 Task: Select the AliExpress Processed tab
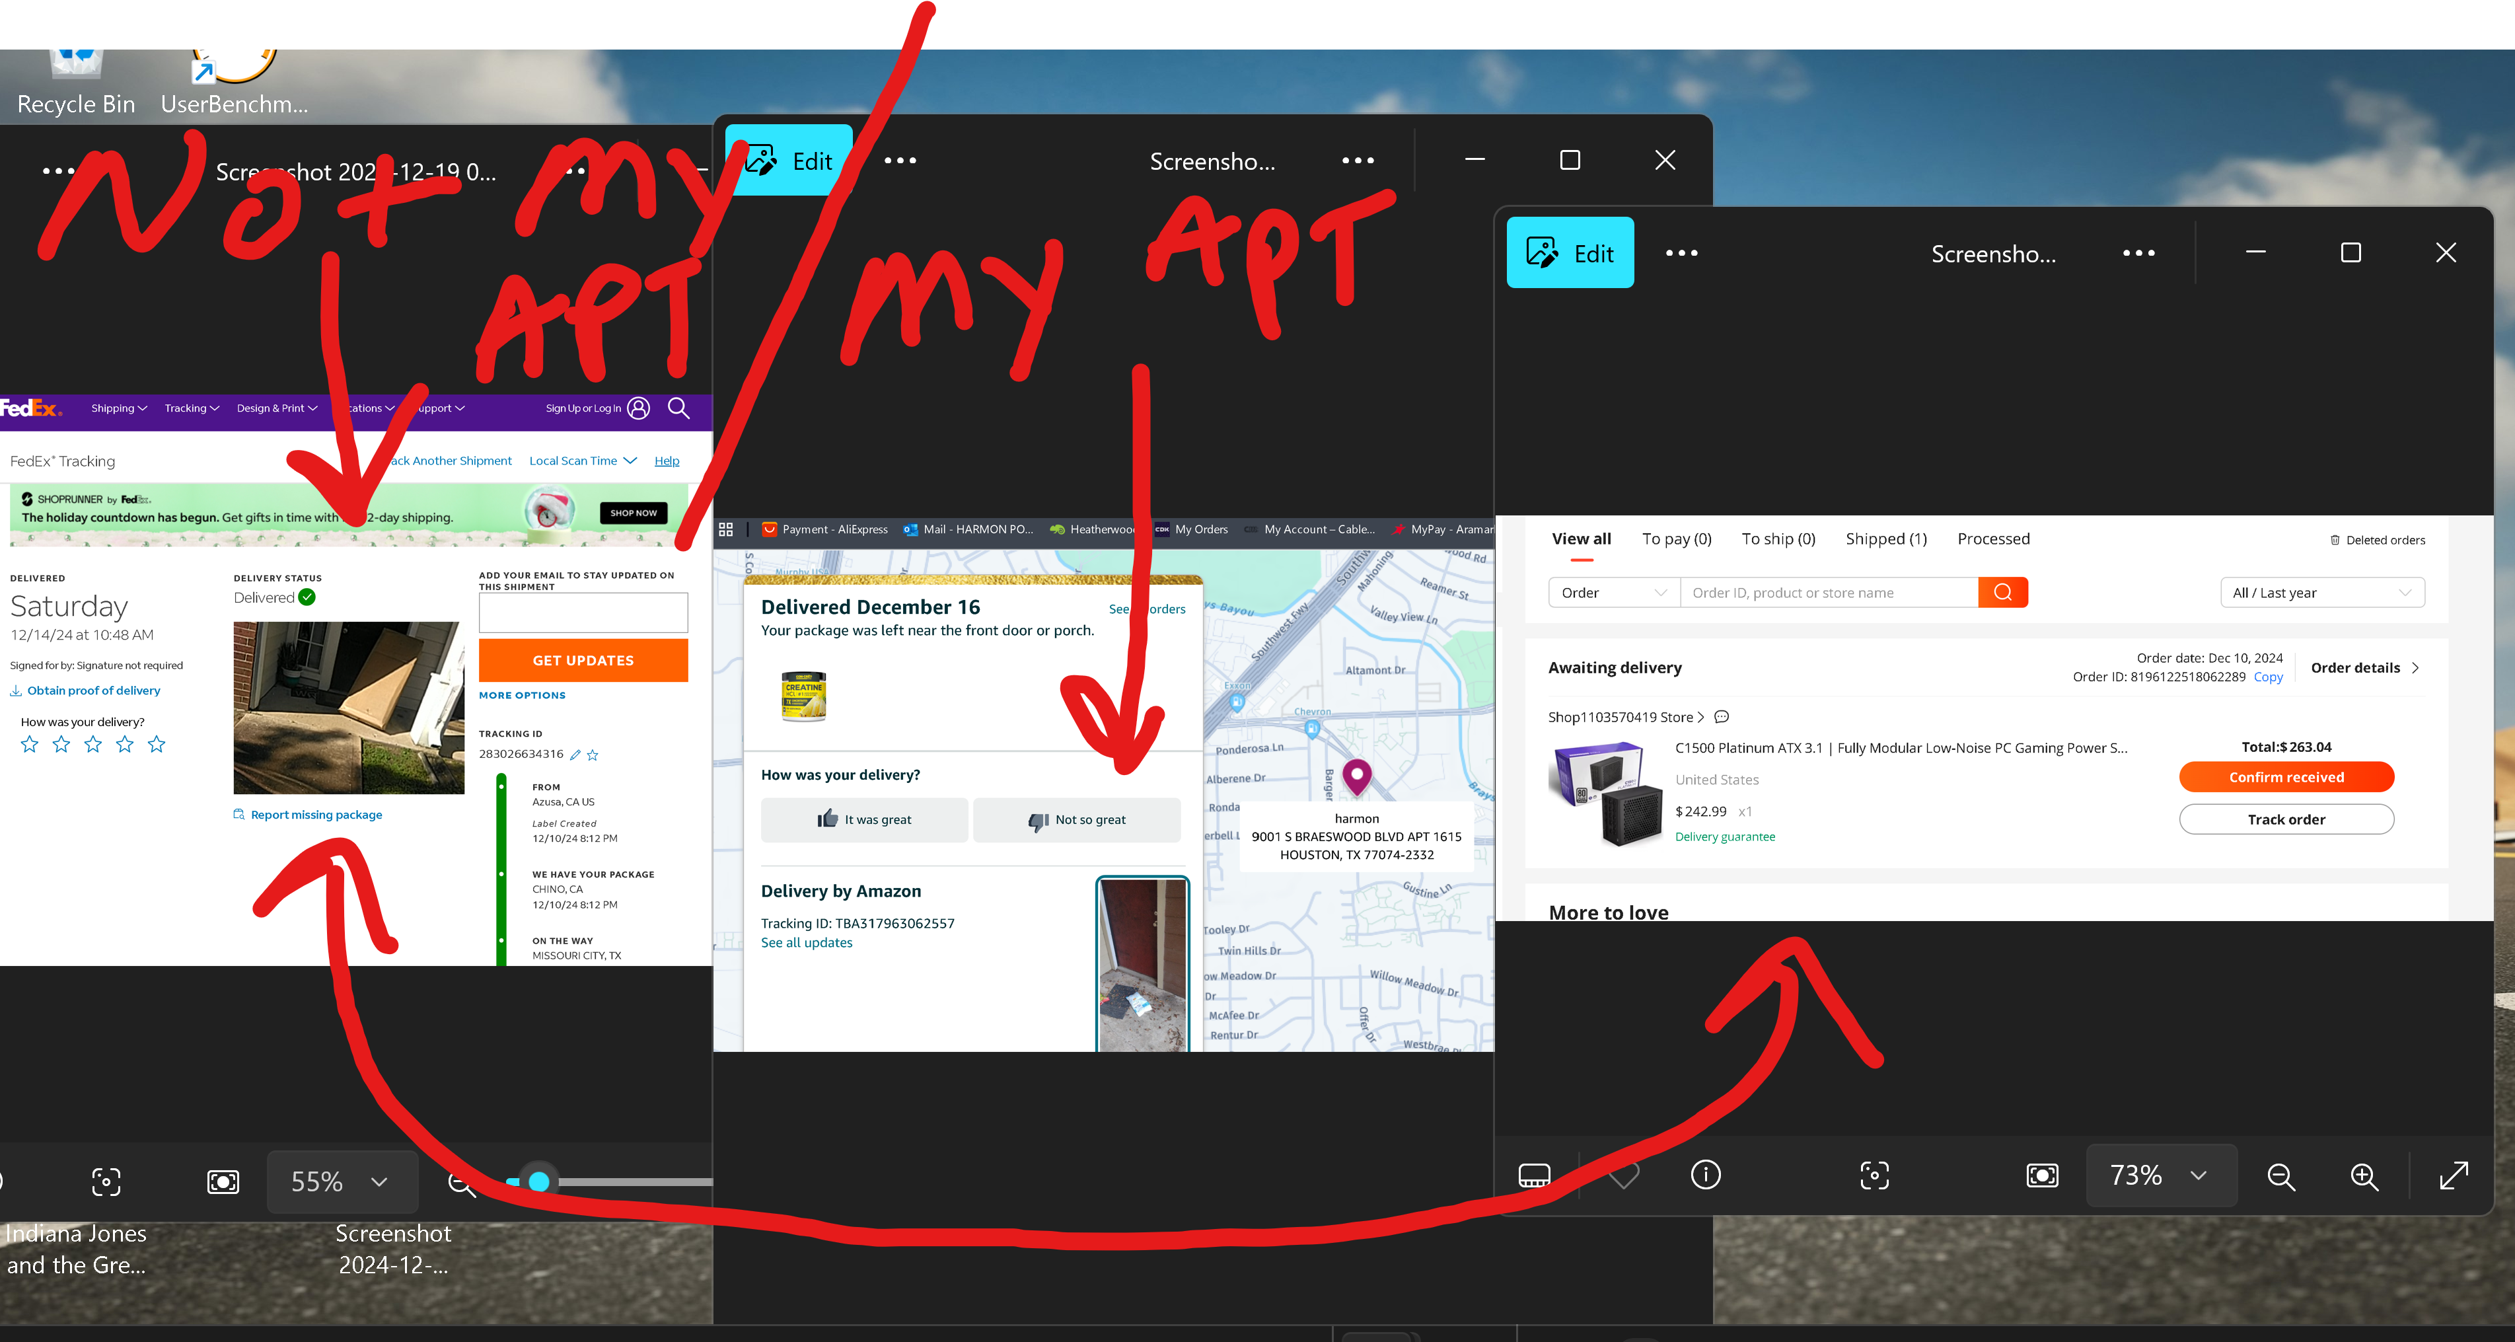coord(1992,539)
